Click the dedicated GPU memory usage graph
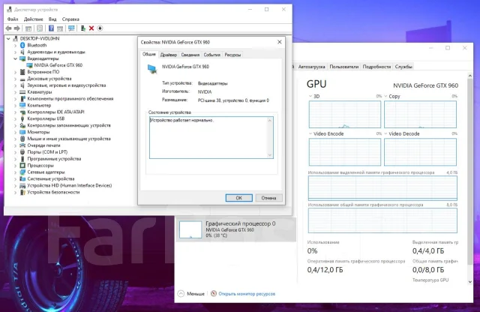Screen dimensions: 480x312 (382, 188)
